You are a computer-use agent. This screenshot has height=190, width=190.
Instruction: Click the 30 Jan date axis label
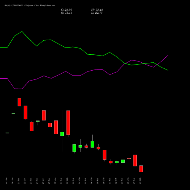pos(55,181)
